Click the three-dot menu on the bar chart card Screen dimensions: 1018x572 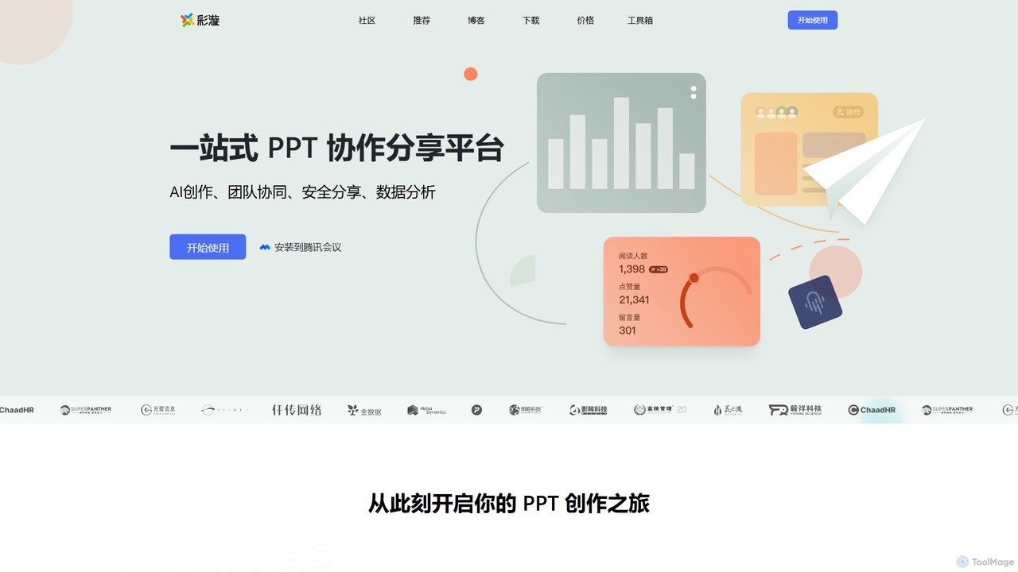(694, 92)
